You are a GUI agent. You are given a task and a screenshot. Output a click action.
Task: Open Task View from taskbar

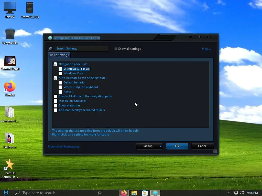pos(100,193)
